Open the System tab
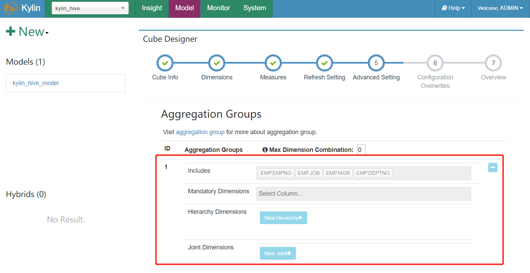Screen dimensions: 530x273 (255, 8)
